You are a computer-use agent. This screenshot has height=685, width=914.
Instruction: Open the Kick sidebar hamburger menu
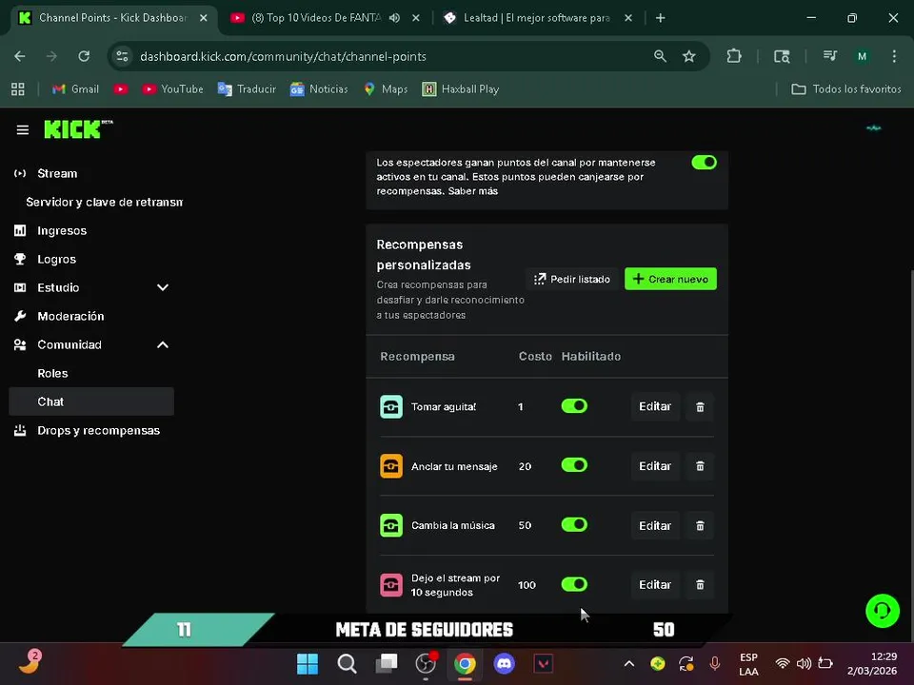[x=22, y=130]
